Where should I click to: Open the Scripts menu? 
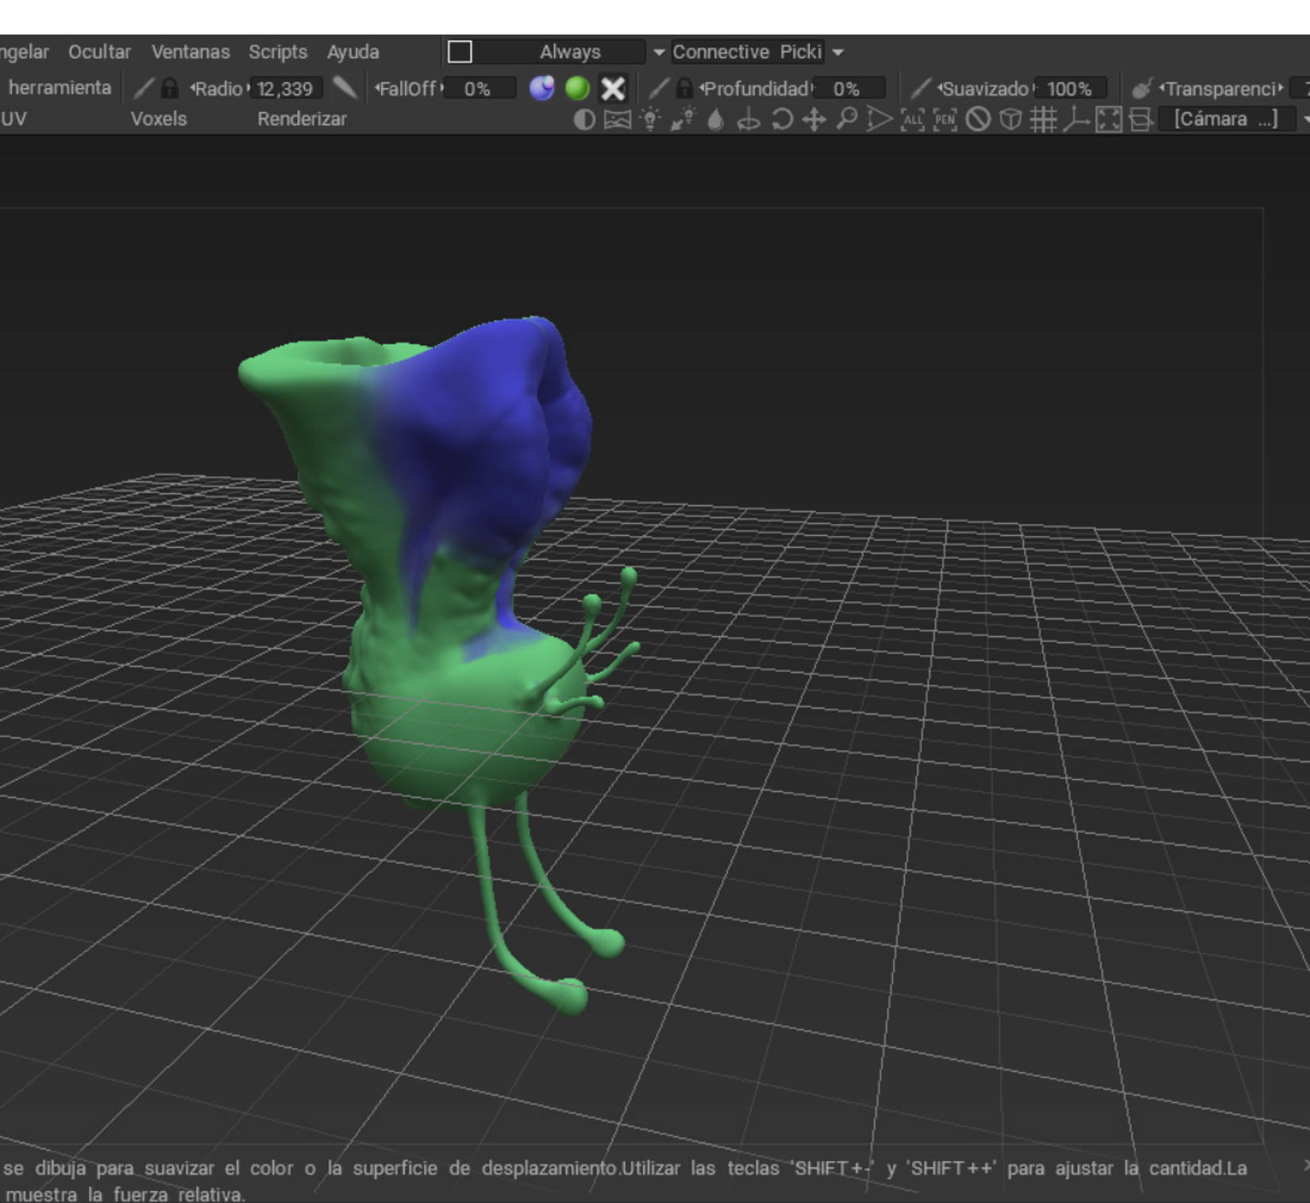point(278,52)
